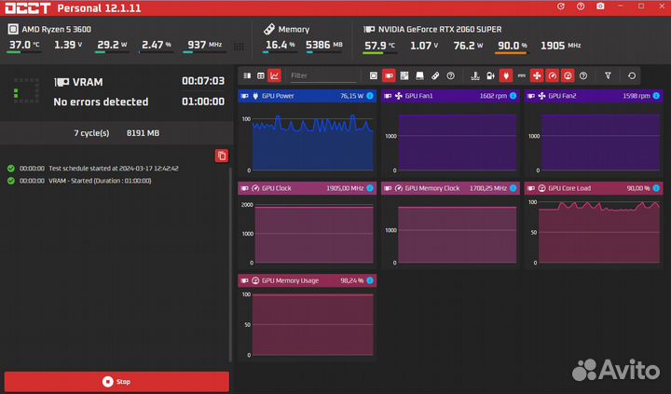Switch to the table view icon
Viewport: 671px width, 394px height.
261,75
